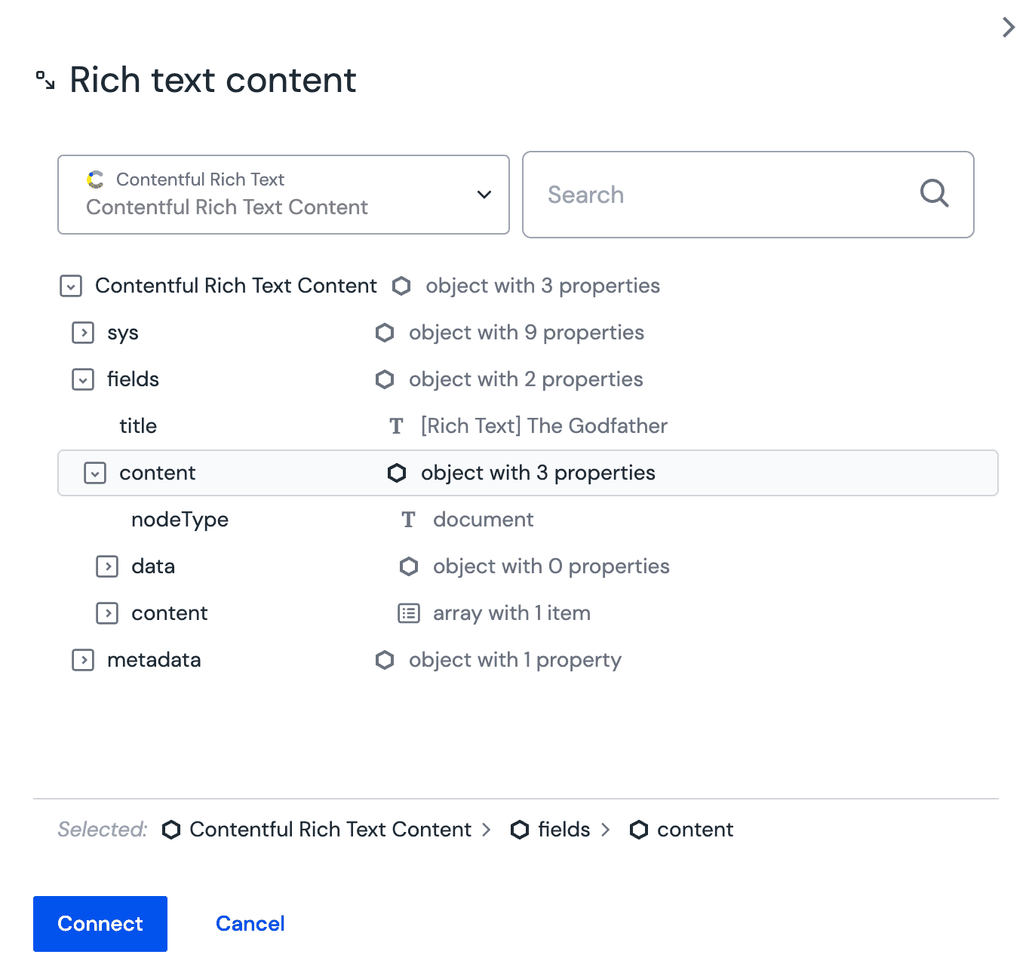The width and height of the screenshot is (1035, 979).
Task: Click object icon in fields row
Action: 385,379
